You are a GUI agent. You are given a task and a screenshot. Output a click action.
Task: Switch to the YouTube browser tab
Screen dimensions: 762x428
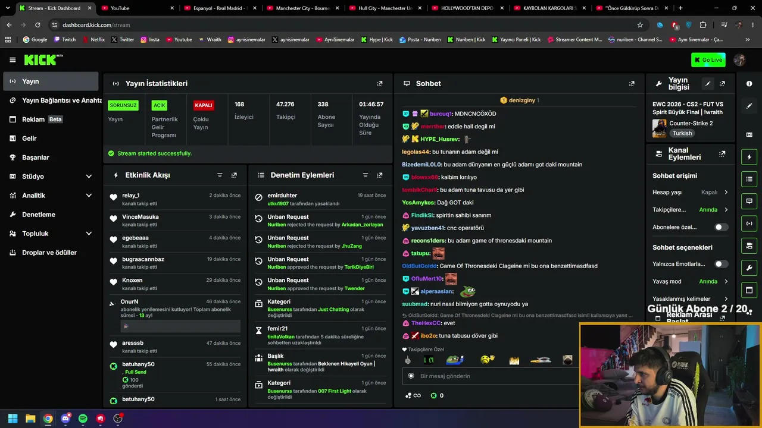pyautogui.click(x=138, y=8)
